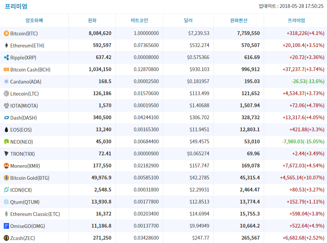Click the Litecoin (LTC) coin icon
Image resolution: width=327 pixels, height=243 pixels.
click(6, 94)
